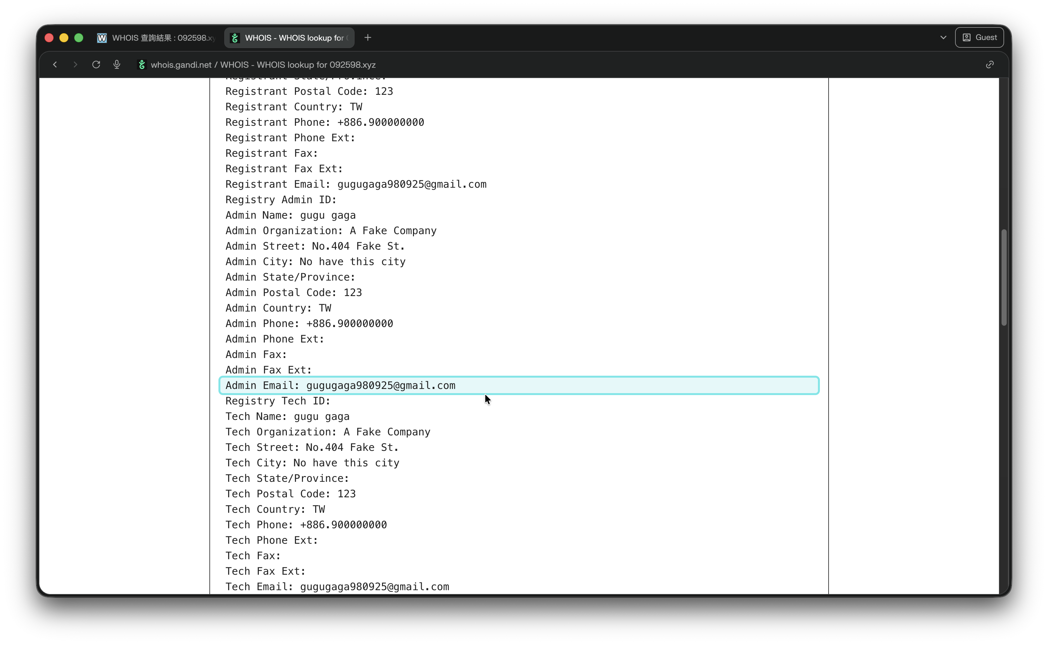The height and width of the screenshot is (645, 1048).
Task: Reload the page with the refresh icon
Action: click(96, 64)
